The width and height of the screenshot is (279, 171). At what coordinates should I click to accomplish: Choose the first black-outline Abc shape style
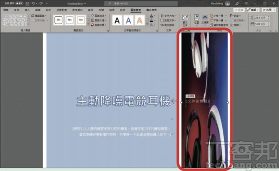pyautogui.click(x=59, y=20)
